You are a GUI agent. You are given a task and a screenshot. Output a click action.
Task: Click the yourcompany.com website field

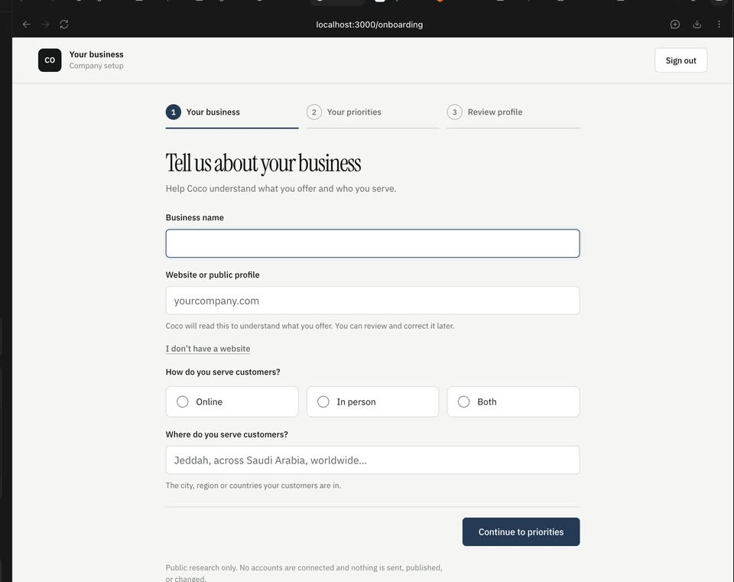[372, 301]
